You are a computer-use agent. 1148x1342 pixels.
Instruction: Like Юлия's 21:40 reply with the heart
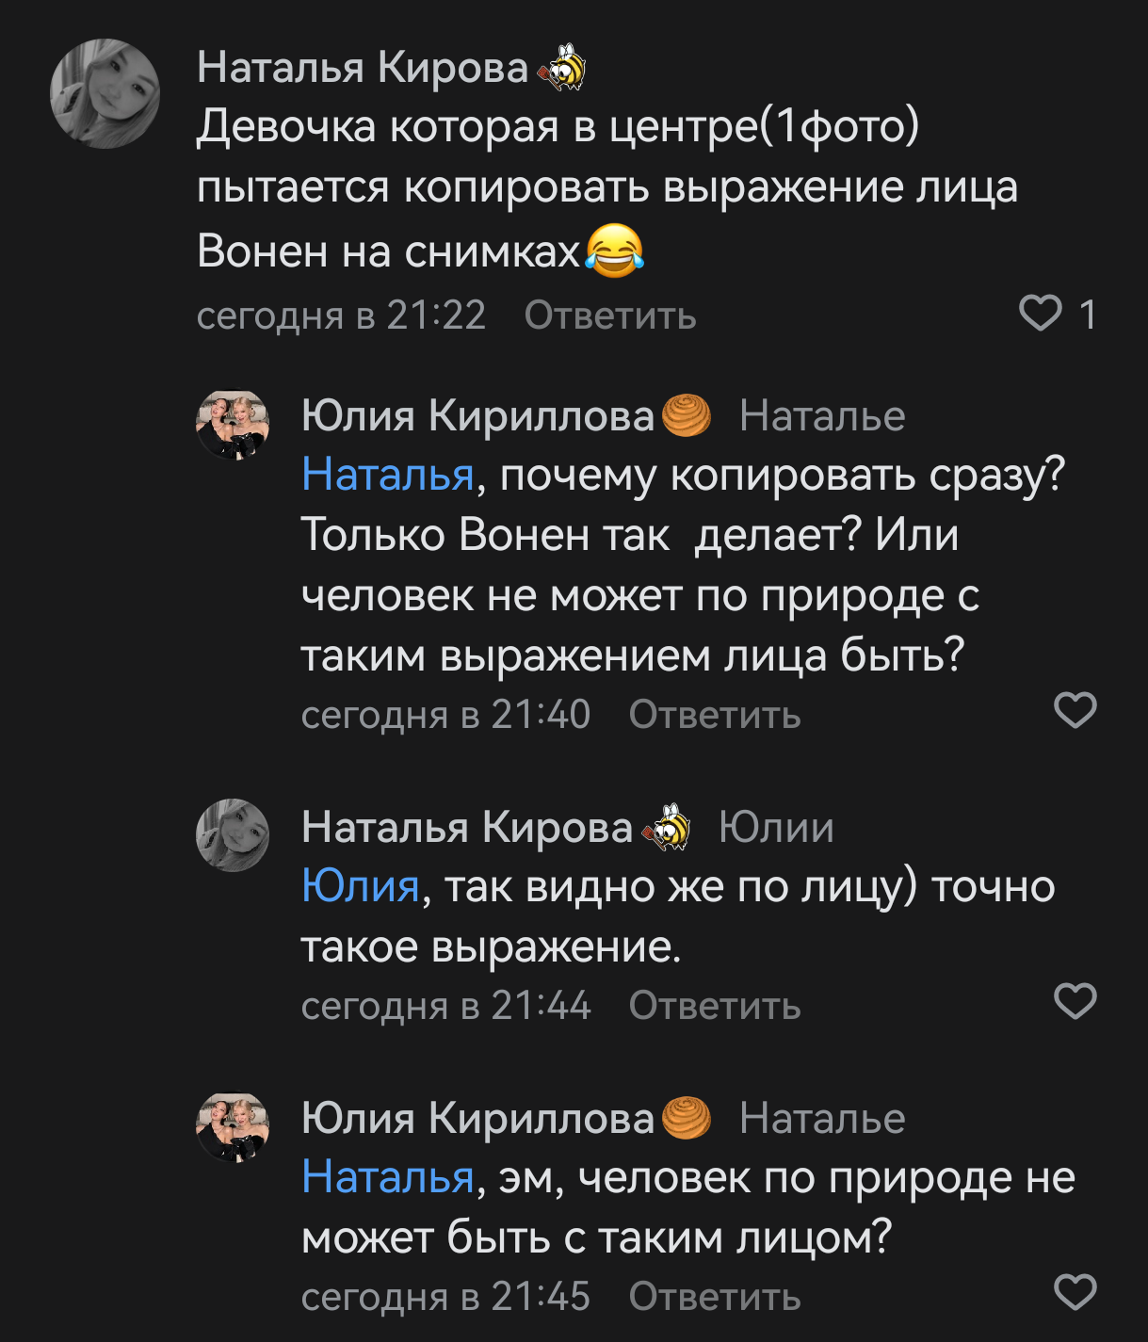pos(1075,711)
